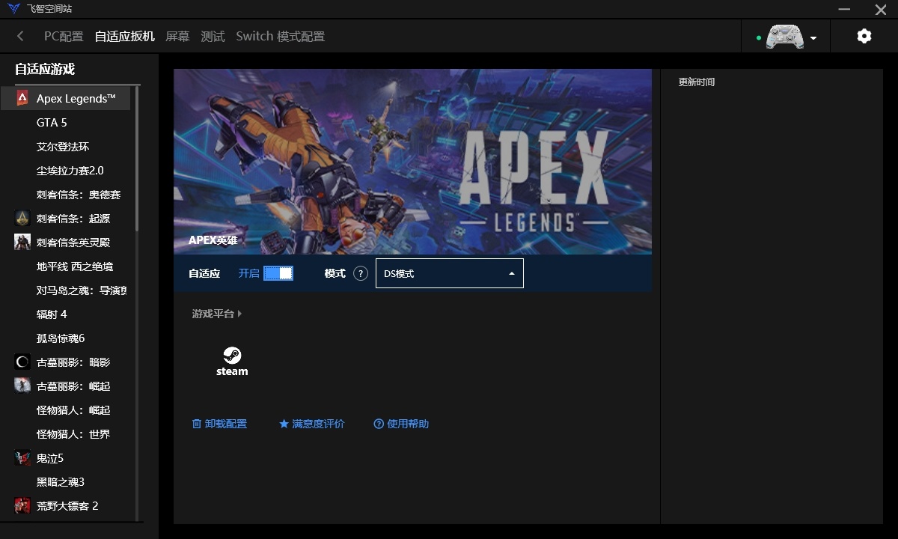Click 满意度评价 rating link
Screen dimensions: 898x539
[x=312, y=424]
